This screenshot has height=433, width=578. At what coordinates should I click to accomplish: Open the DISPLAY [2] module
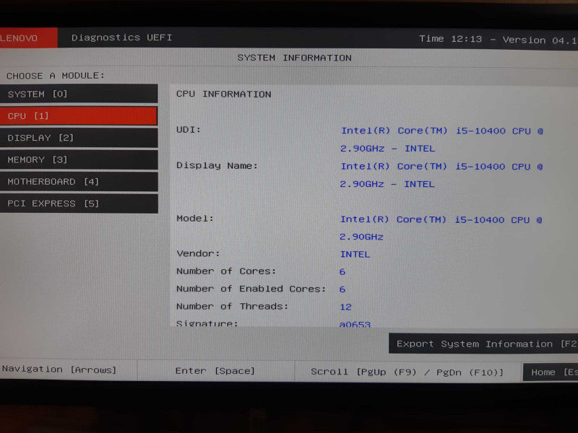tap(79, 138)
